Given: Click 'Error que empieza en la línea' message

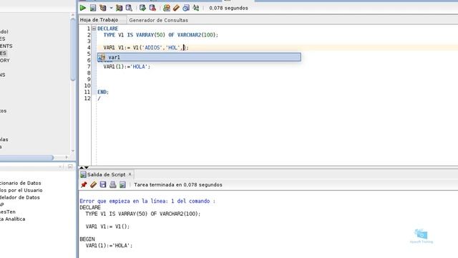Looking at the screenshot, I should 147,201.
